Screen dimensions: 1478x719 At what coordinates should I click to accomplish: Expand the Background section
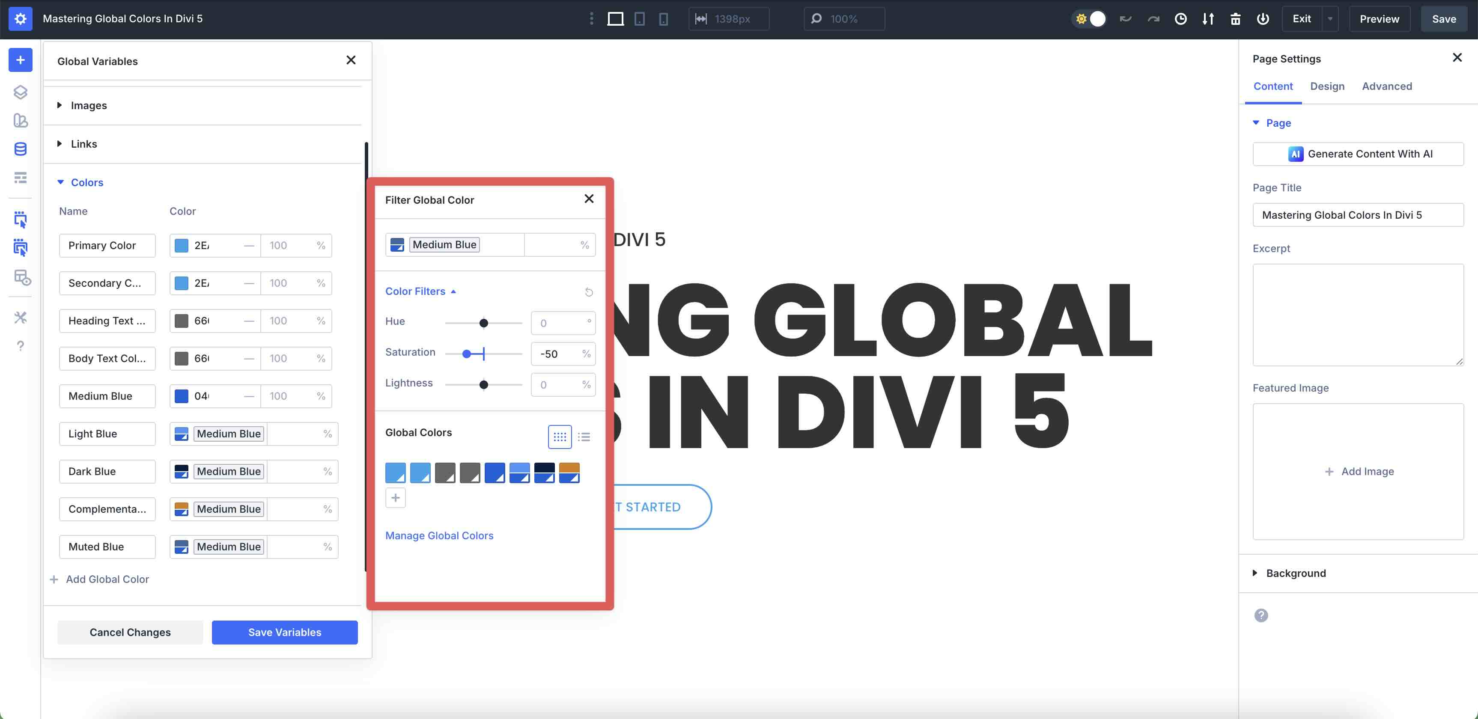1296,573
